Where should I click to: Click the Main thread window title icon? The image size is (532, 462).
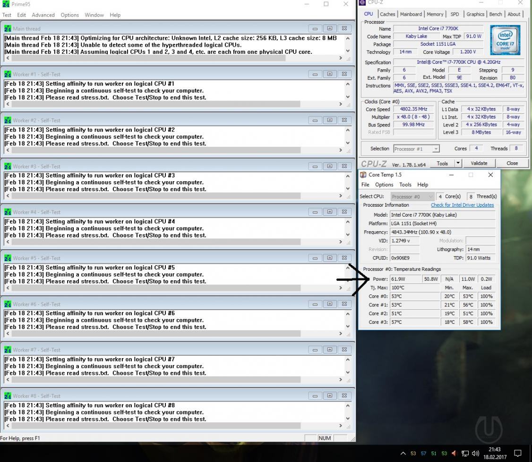(8, 29)
